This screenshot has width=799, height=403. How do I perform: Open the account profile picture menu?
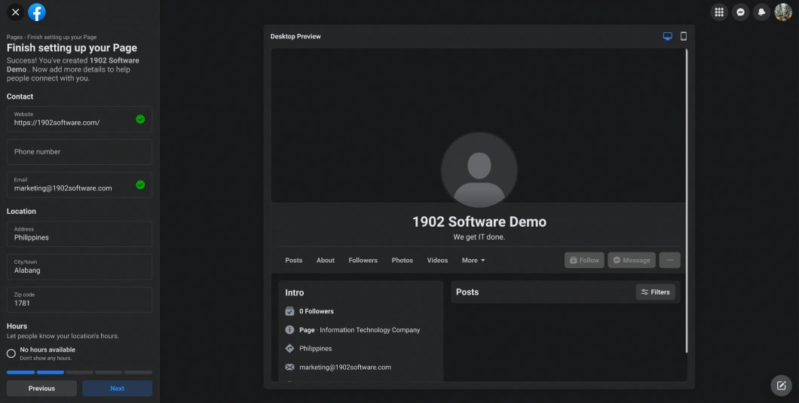[782, 12]
